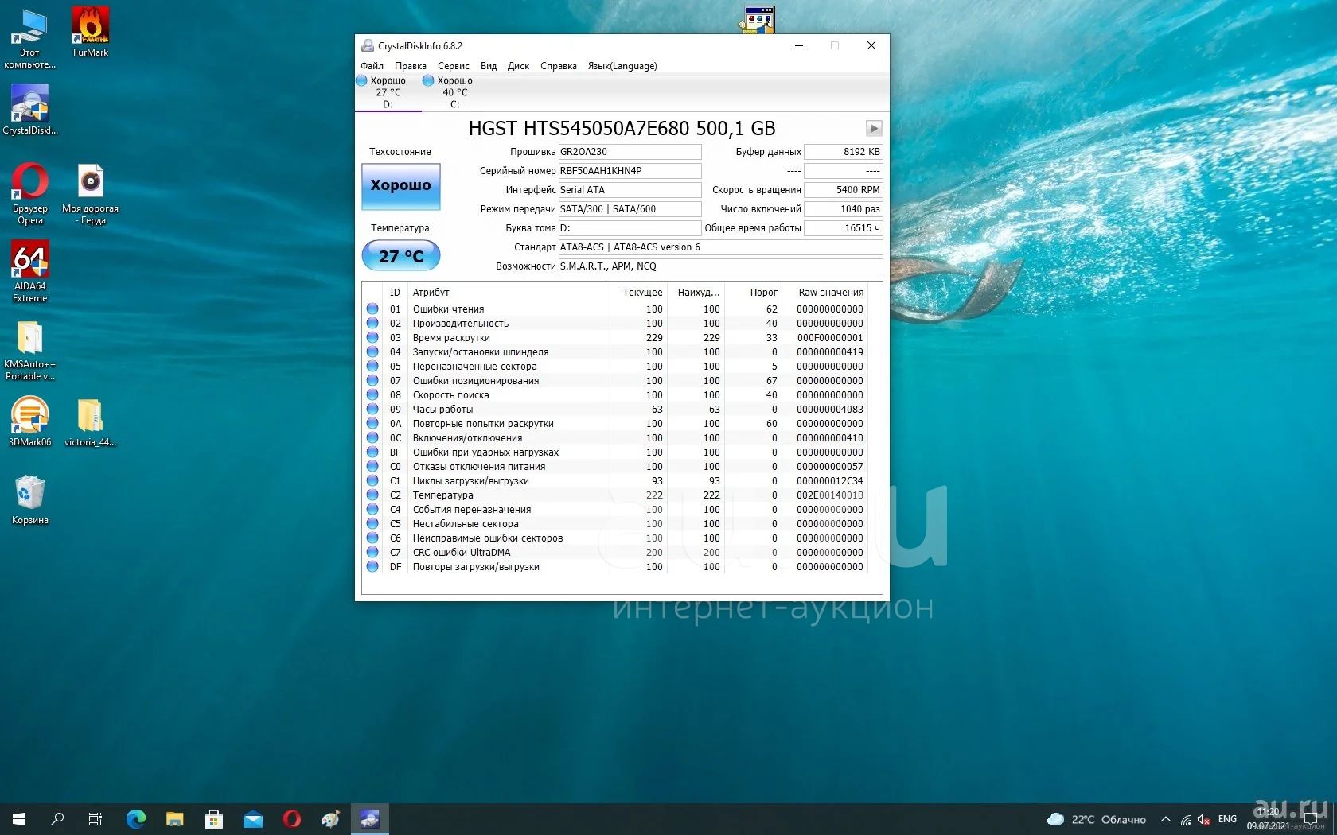Image resolution: width=1337 pixels, height=835 pixels.
Task: Click the status circle for Нестабильные сектора
Action: [372, 523]
